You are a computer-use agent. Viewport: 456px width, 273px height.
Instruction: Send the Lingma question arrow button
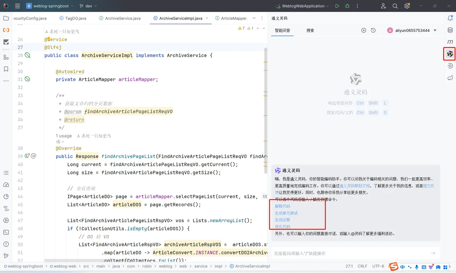(x=433, y=253)
